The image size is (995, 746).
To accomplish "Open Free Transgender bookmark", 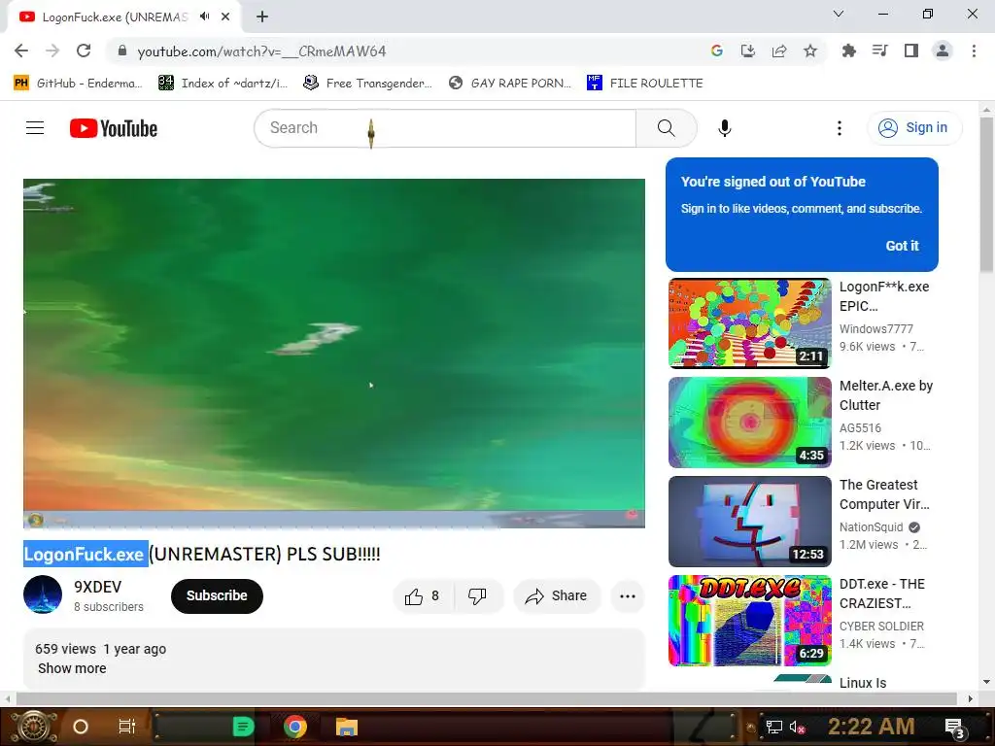I will point(368,84).
